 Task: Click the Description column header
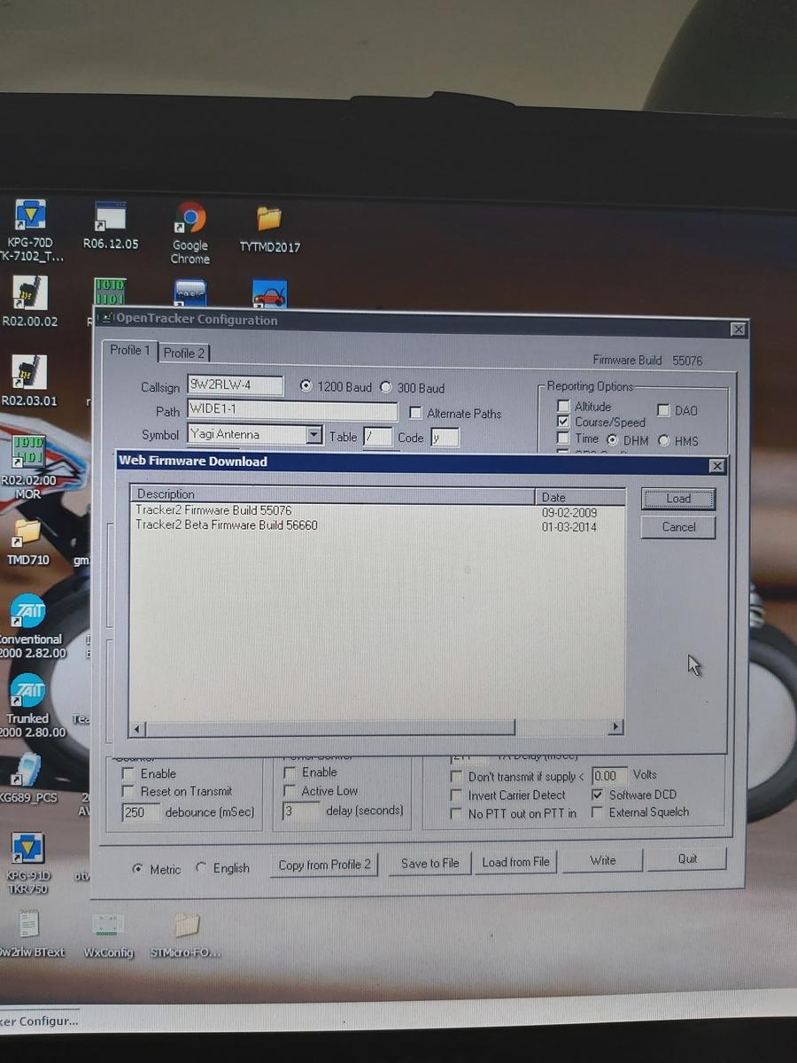tap(333, 495)
